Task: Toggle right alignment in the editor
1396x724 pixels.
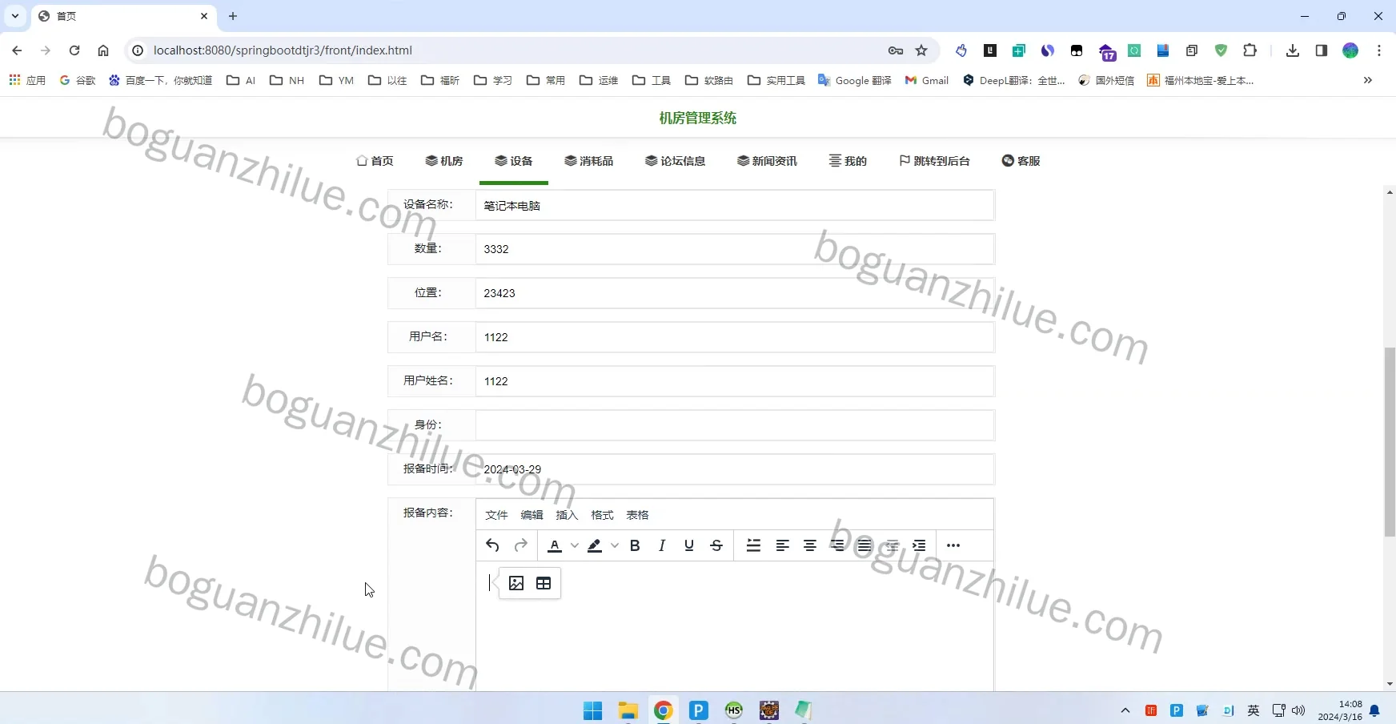Action: click(x=837, y=545)
